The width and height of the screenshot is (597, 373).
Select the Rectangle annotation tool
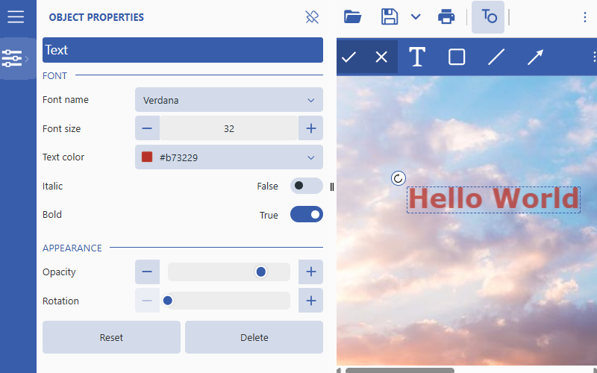457,57
